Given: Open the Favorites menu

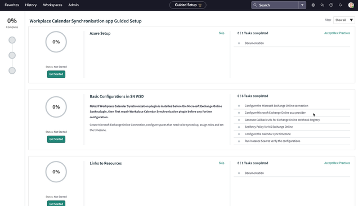Looking at the screenshot, I should (x=12, y=5).
